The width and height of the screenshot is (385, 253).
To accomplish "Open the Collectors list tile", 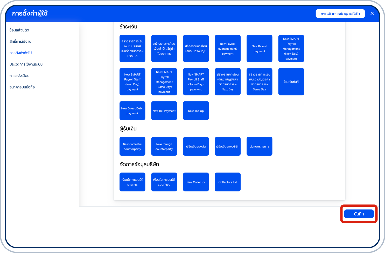I will tap(227, 182).
